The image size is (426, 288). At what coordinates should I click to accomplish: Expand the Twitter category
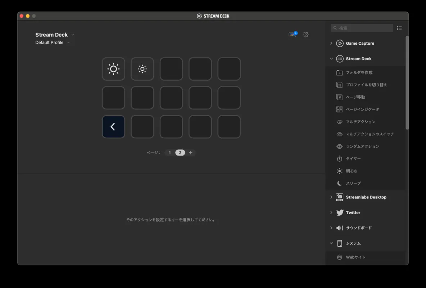353,213
